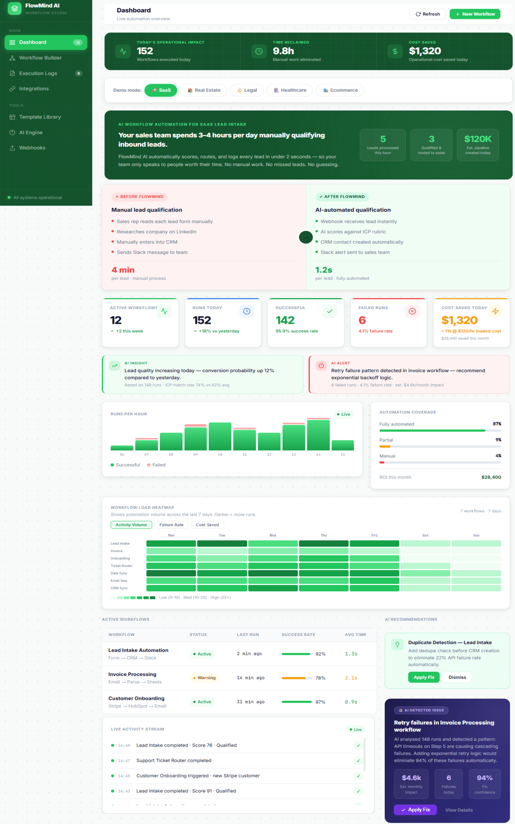The image size is (515, 824).
Task: Click the Live Activity Stream scrollbar
Action: click(x=365, y=754)
